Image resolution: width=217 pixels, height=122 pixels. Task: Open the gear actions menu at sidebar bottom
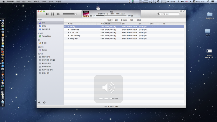tap(44, 103)
